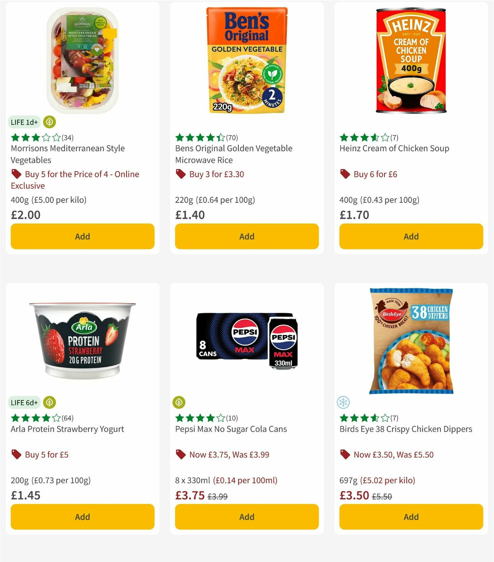This screenshot has width=494, height=562.
Task: Click the tag icon next to 'Buy 6 for £6'
Action: pyautogui.click(x=345, y=174)
